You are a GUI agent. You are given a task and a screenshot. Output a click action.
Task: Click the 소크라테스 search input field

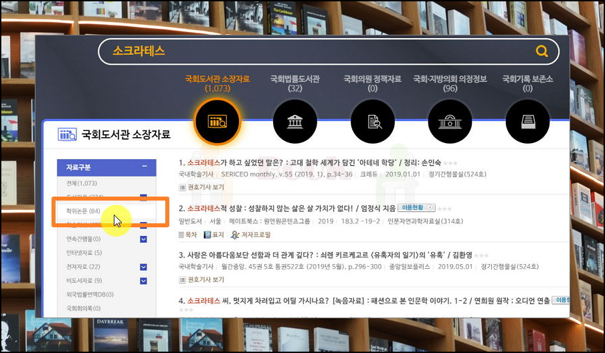point(329,51)
